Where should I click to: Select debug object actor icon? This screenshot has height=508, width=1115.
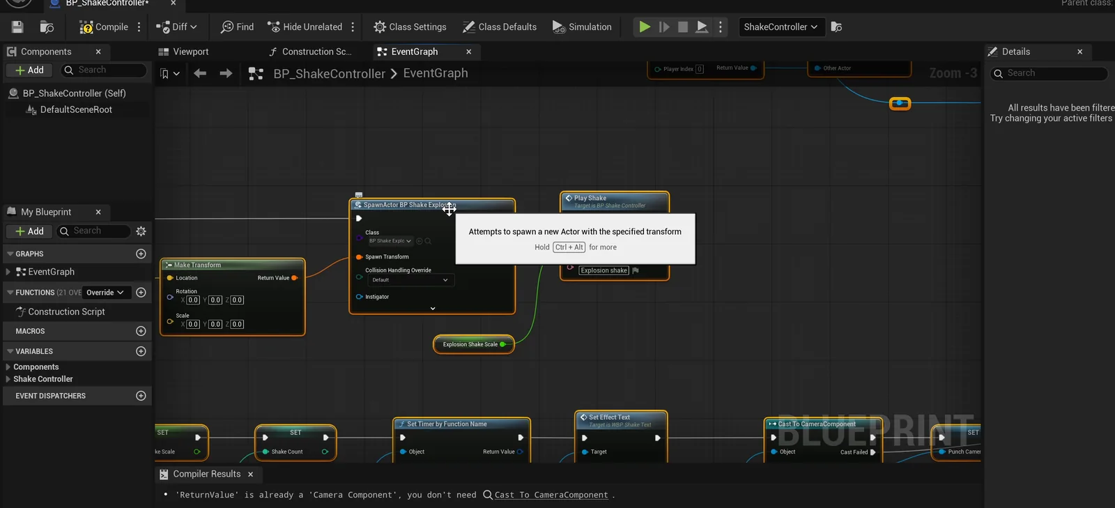[837, 26]
